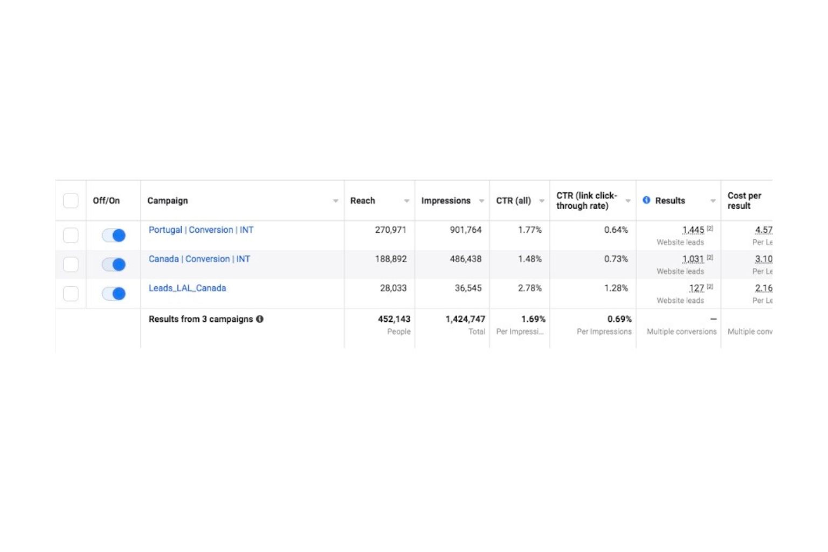Select the 0.64% link CTR cell
Image resolution: width=828 pixels, height=552 pixels.
(616, 230)
